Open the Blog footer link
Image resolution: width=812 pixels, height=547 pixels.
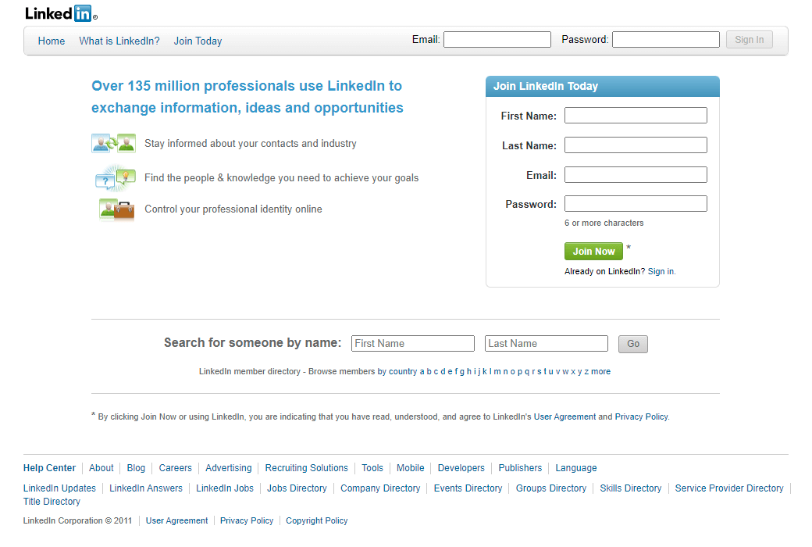coord(136,467)
